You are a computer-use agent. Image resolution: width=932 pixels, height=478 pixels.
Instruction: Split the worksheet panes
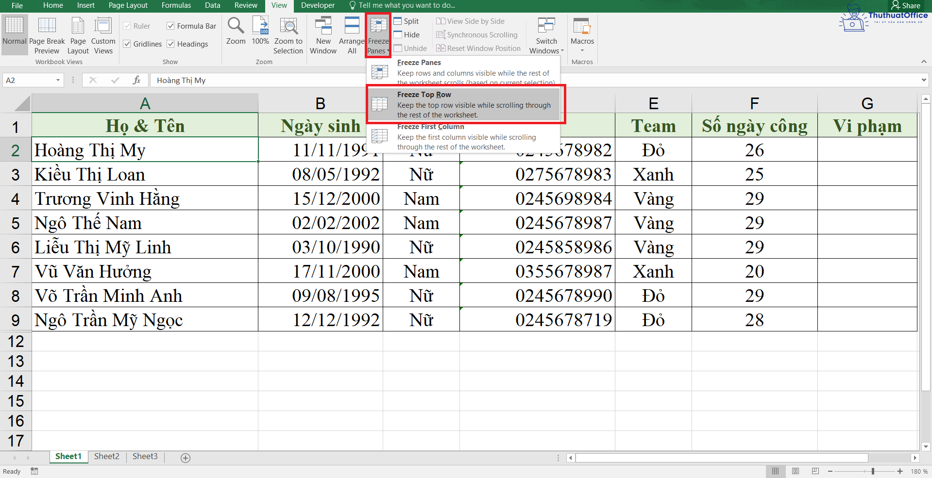406,21
